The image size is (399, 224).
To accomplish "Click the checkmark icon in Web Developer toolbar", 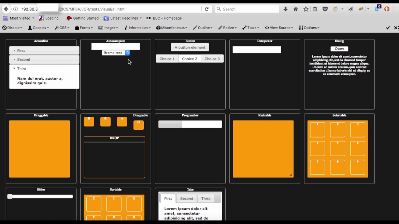I will pos(388,28).
